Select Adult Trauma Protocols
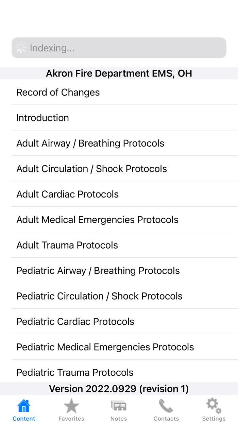Screen dimensions: 238x423 coord(67,245)
